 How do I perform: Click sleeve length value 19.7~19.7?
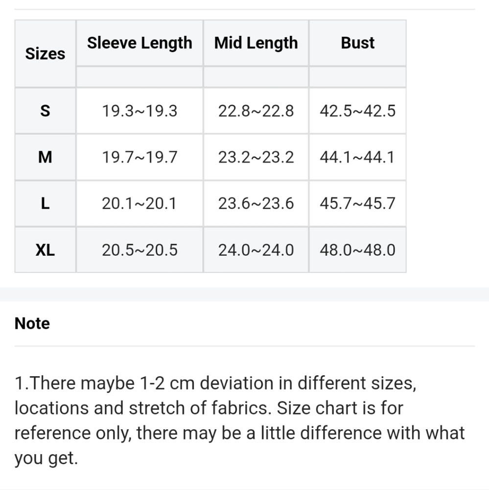click(x=140, y=157)
